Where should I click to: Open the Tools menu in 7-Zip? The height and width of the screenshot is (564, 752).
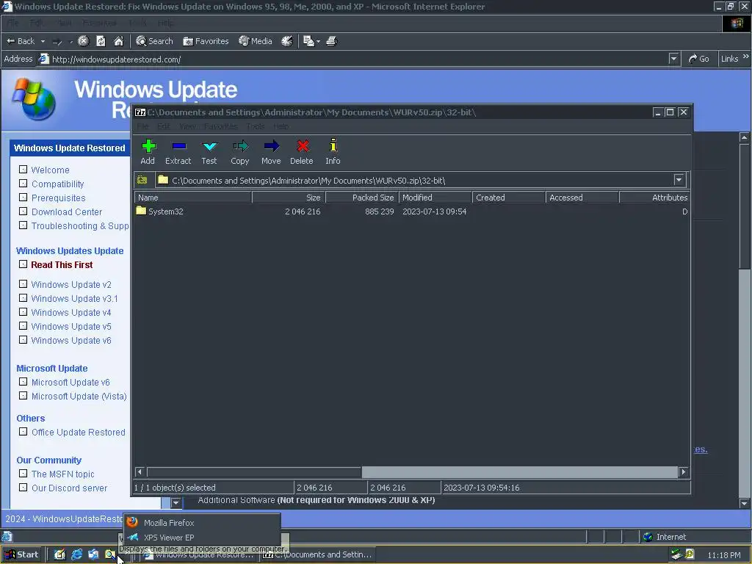coord(256,126)
